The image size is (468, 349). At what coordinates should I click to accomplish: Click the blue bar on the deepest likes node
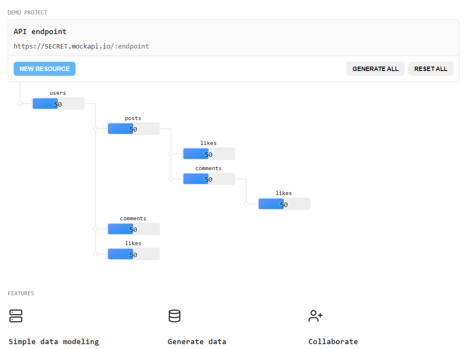[x=271, y=204]
